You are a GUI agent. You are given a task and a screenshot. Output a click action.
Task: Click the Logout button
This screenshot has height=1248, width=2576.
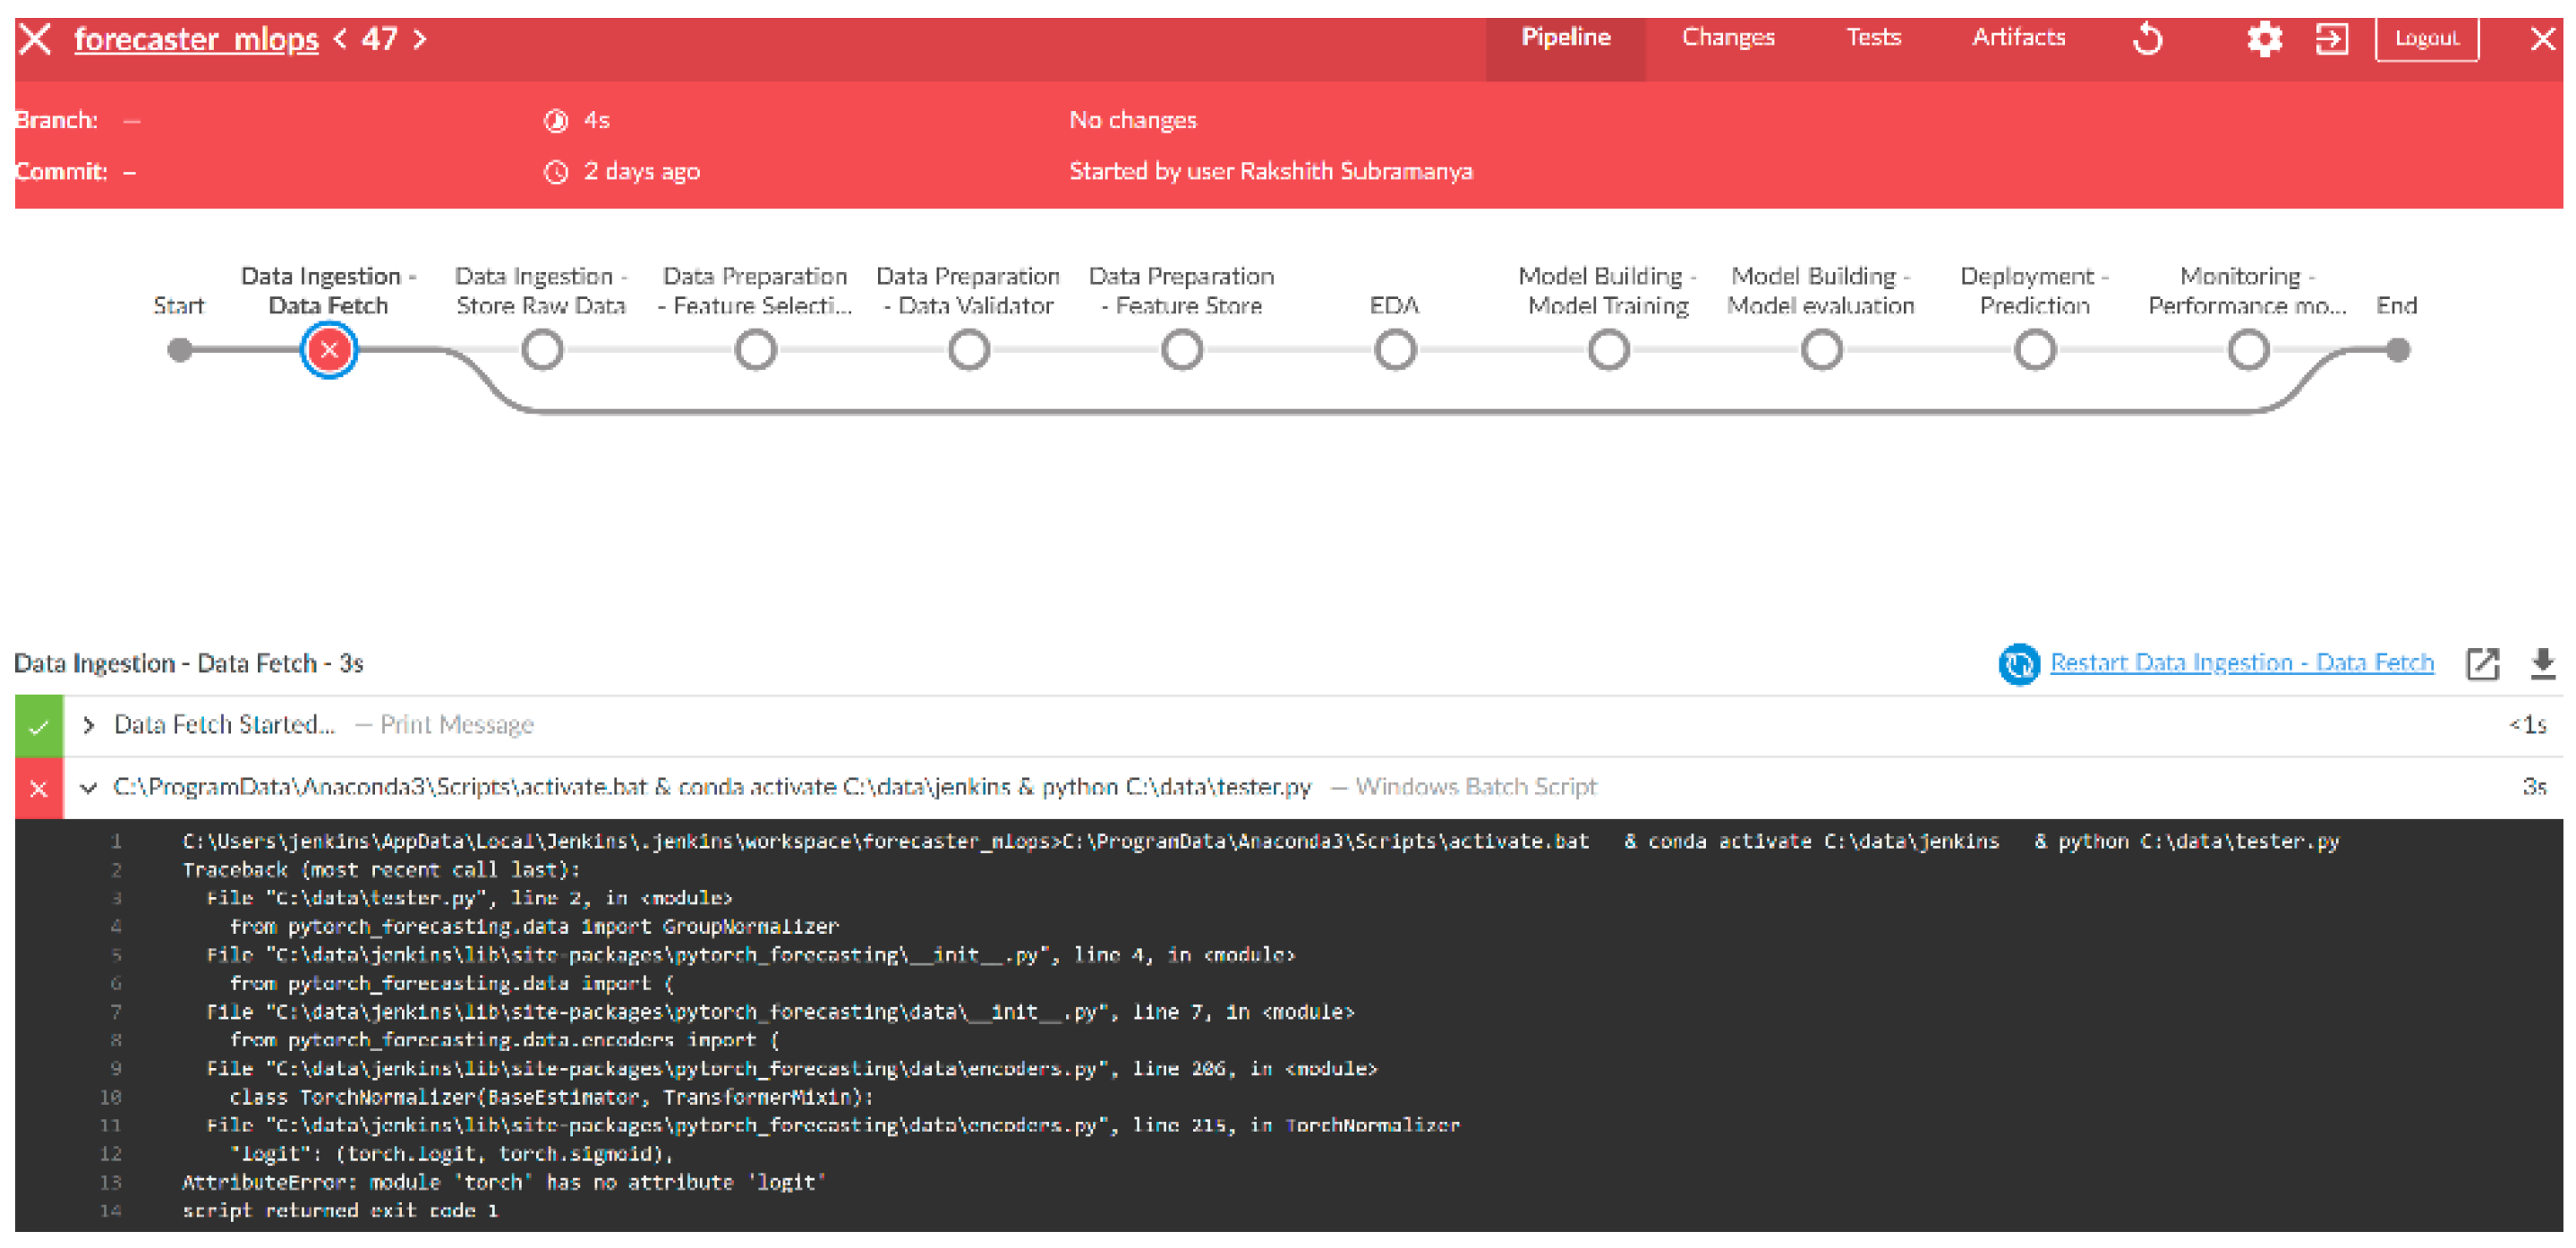coord(2426,39)
